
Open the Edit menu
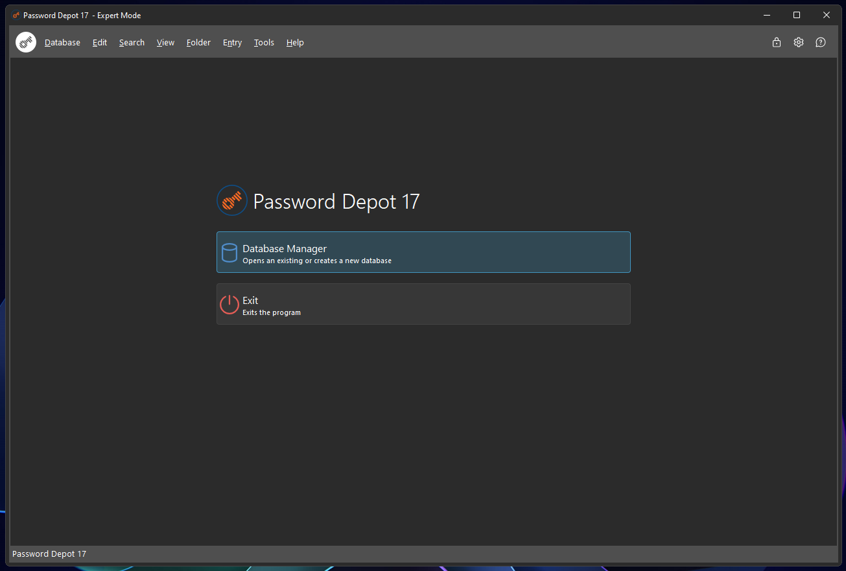tap(100, 43)
